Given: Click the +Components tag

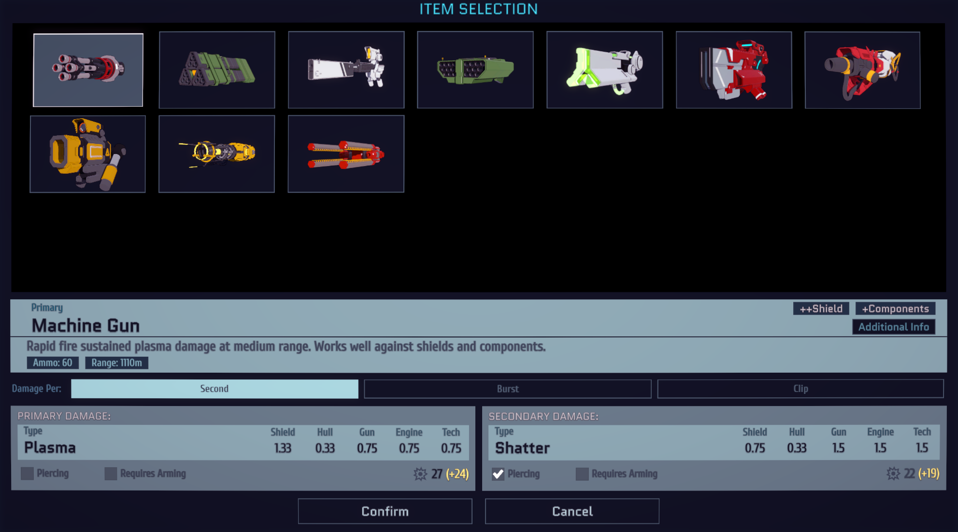Looking at the screenshot, I should tap(895, 308).
